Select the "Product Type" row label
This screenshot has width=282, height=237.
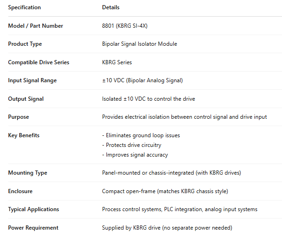click(x=25, y=44)
